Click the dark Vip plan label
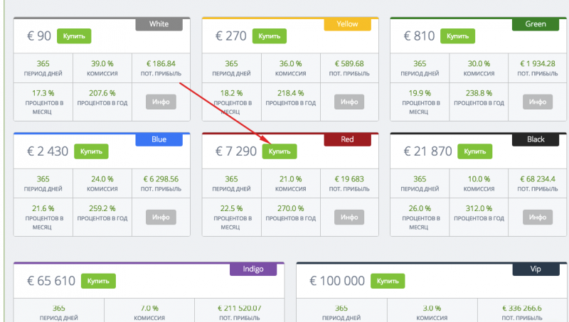 (x=535, y=269)
